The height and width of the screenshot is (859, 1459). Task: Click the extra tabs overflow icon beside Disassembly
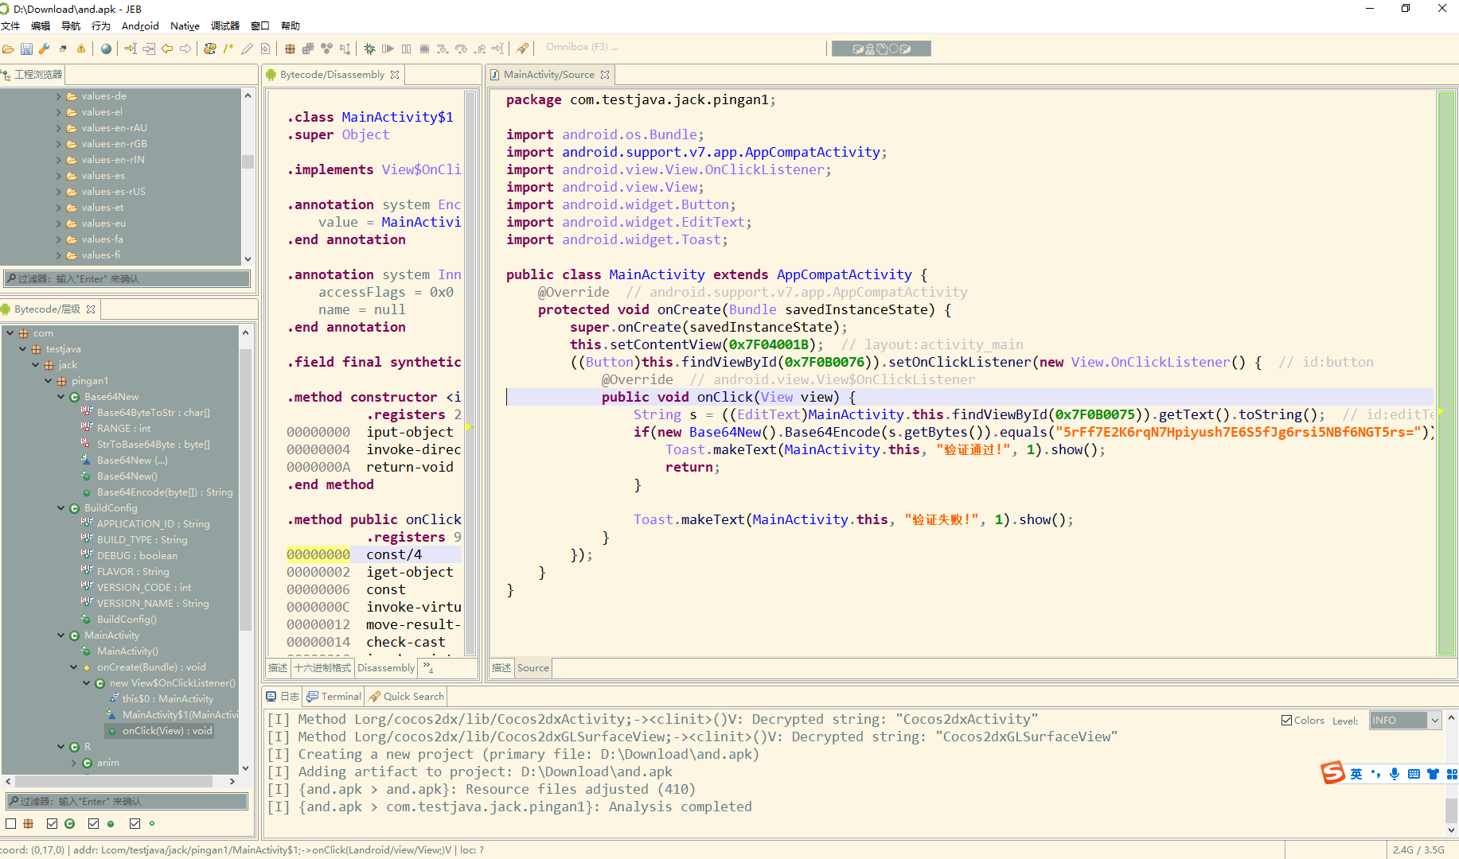pyautogui.click(x=428, y=667)
